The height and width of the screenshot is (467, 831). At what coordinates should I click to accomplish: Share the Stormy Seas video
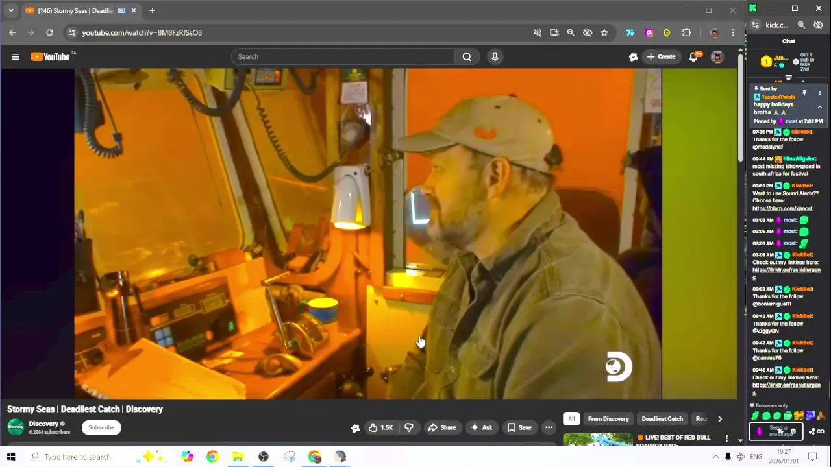coord(442,427)
